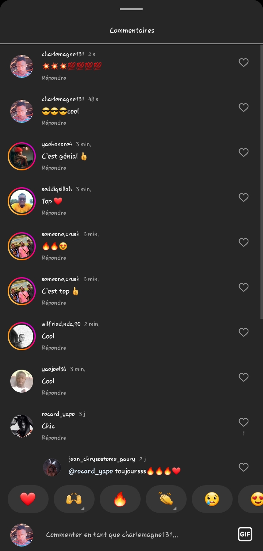Insert the fire emoji reaction
The height and width of the screenshot is (551, 263).
120,499
